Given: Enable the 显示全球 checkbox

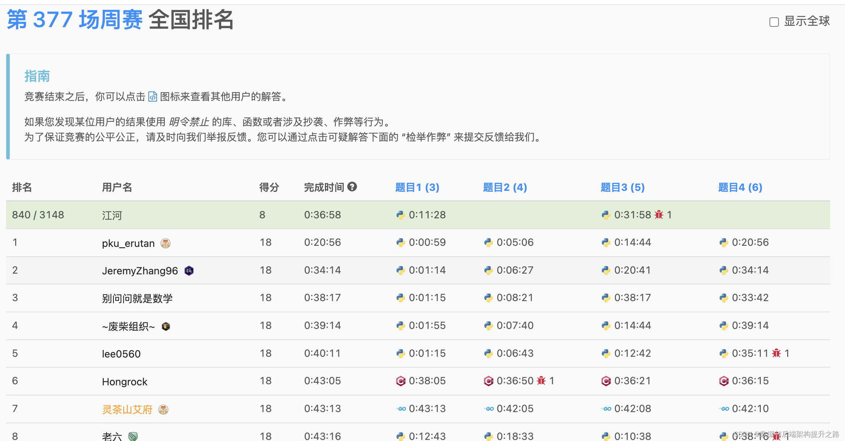Looking at the screenshot, I should 774,22.
